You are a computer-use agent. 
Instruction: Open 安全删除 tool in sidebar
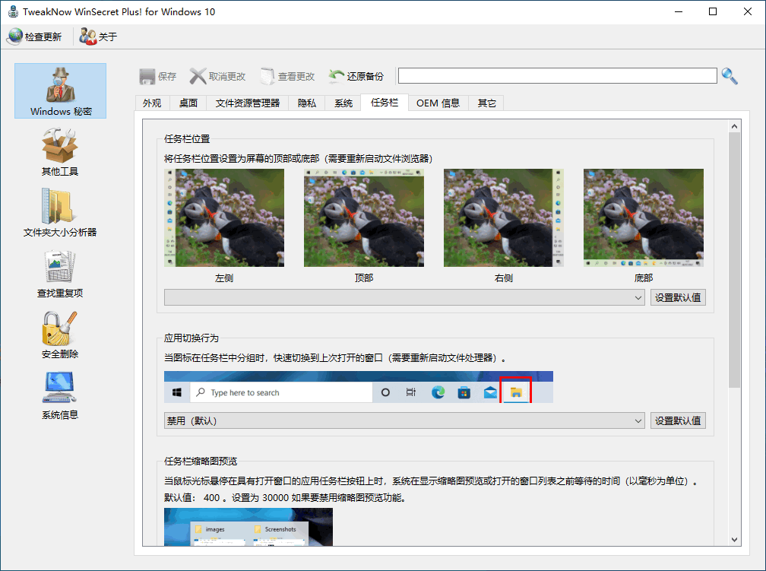tap(60, 335)
